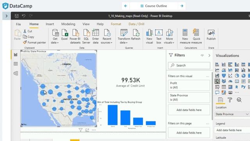The image size is (250, 141).
Task: Open the Modeling ribbon tab
Action: [68, 24]
